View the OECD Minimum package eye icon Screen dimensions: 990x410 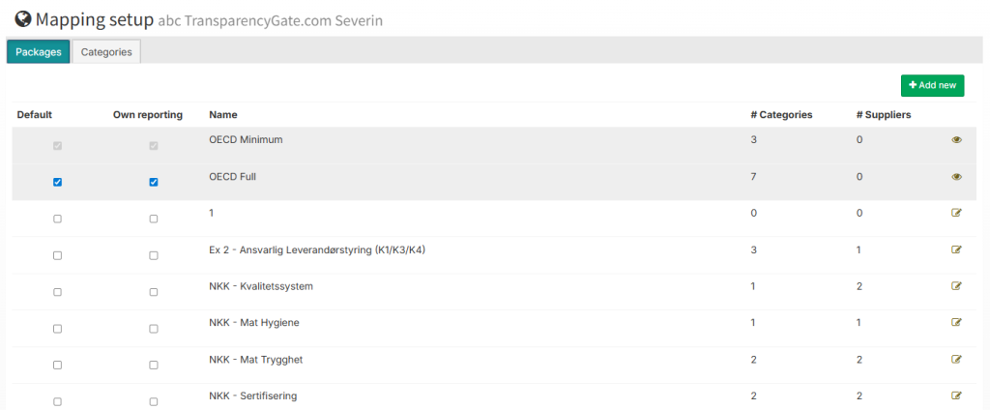coord(956,140)
